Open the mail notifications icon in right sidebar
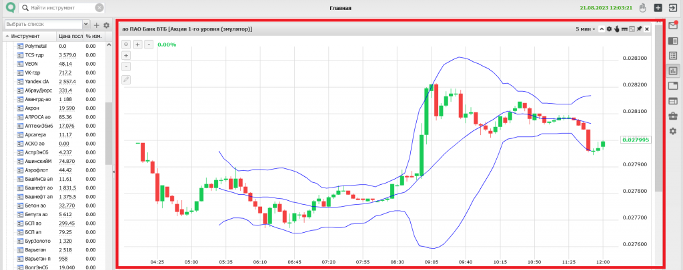The image size is (683, 270). [673, 26]
